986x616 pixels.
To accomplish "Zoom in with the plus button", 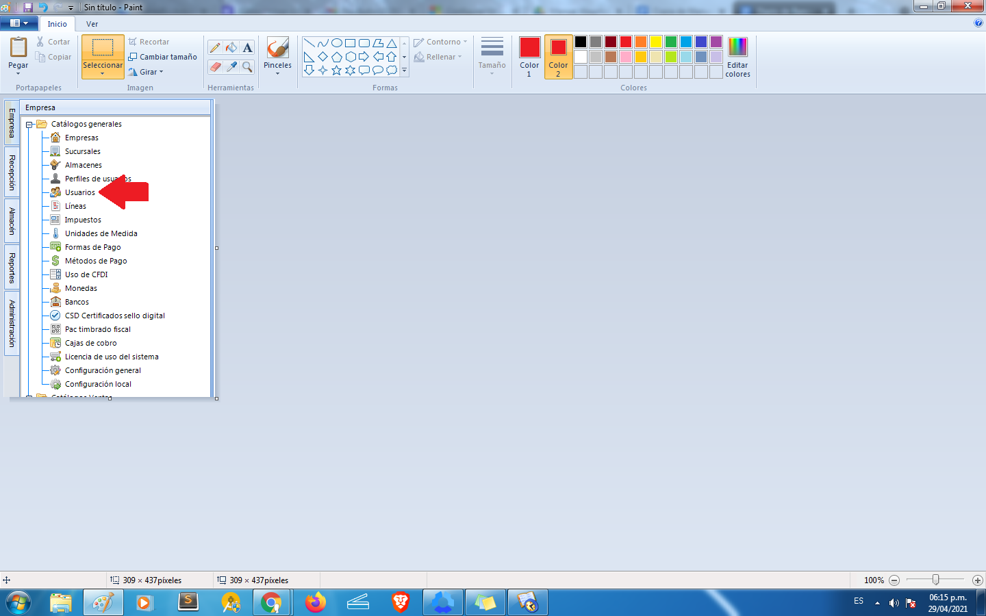I will [x=978, y=580].
